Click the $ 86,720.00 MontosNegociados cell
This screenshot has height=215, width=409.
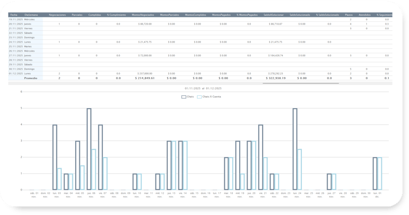145,24
